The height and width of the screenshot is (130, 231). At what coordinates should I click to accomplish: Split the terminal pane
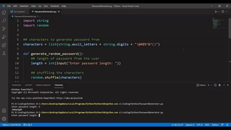[215, 85]
